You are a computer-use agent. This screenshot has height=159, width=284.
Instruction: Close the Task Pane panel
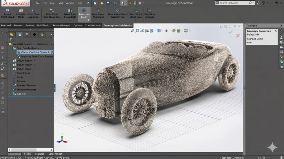coord(281,26)
